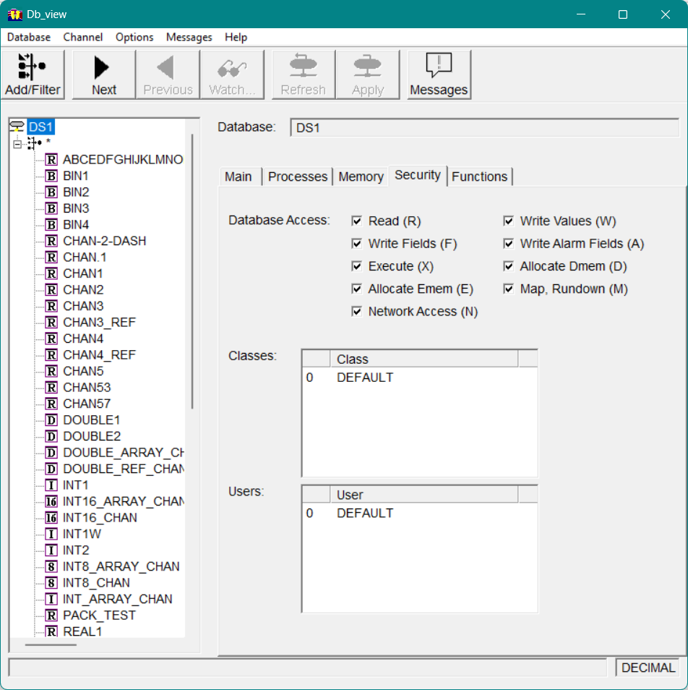Open the Database menu

pos(29,37)
